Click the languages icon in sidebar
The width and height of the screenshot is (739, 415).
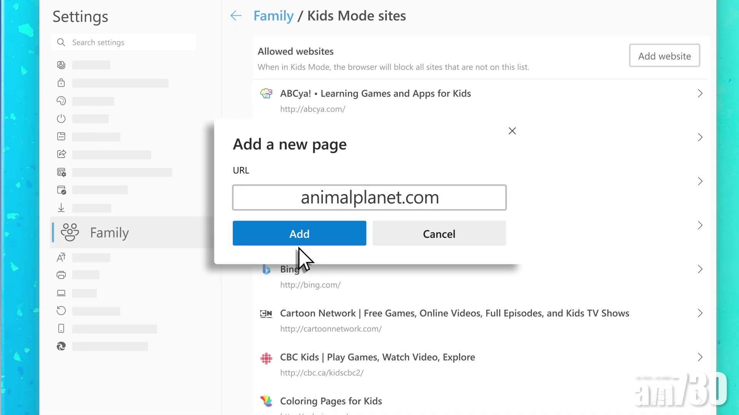(61, 257)
